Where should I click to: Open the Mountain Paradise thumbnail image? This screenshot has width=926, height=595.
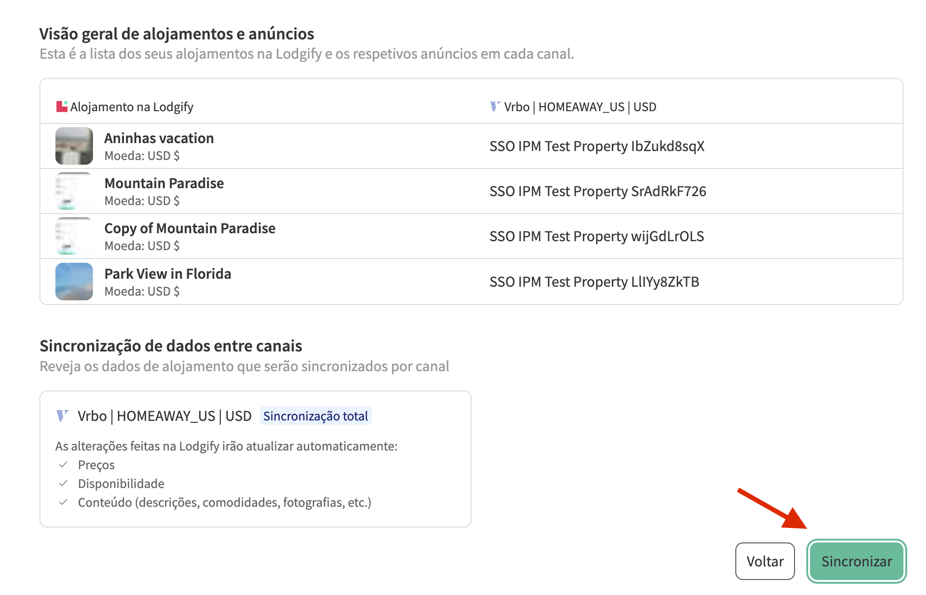click(x=74, y=191)
